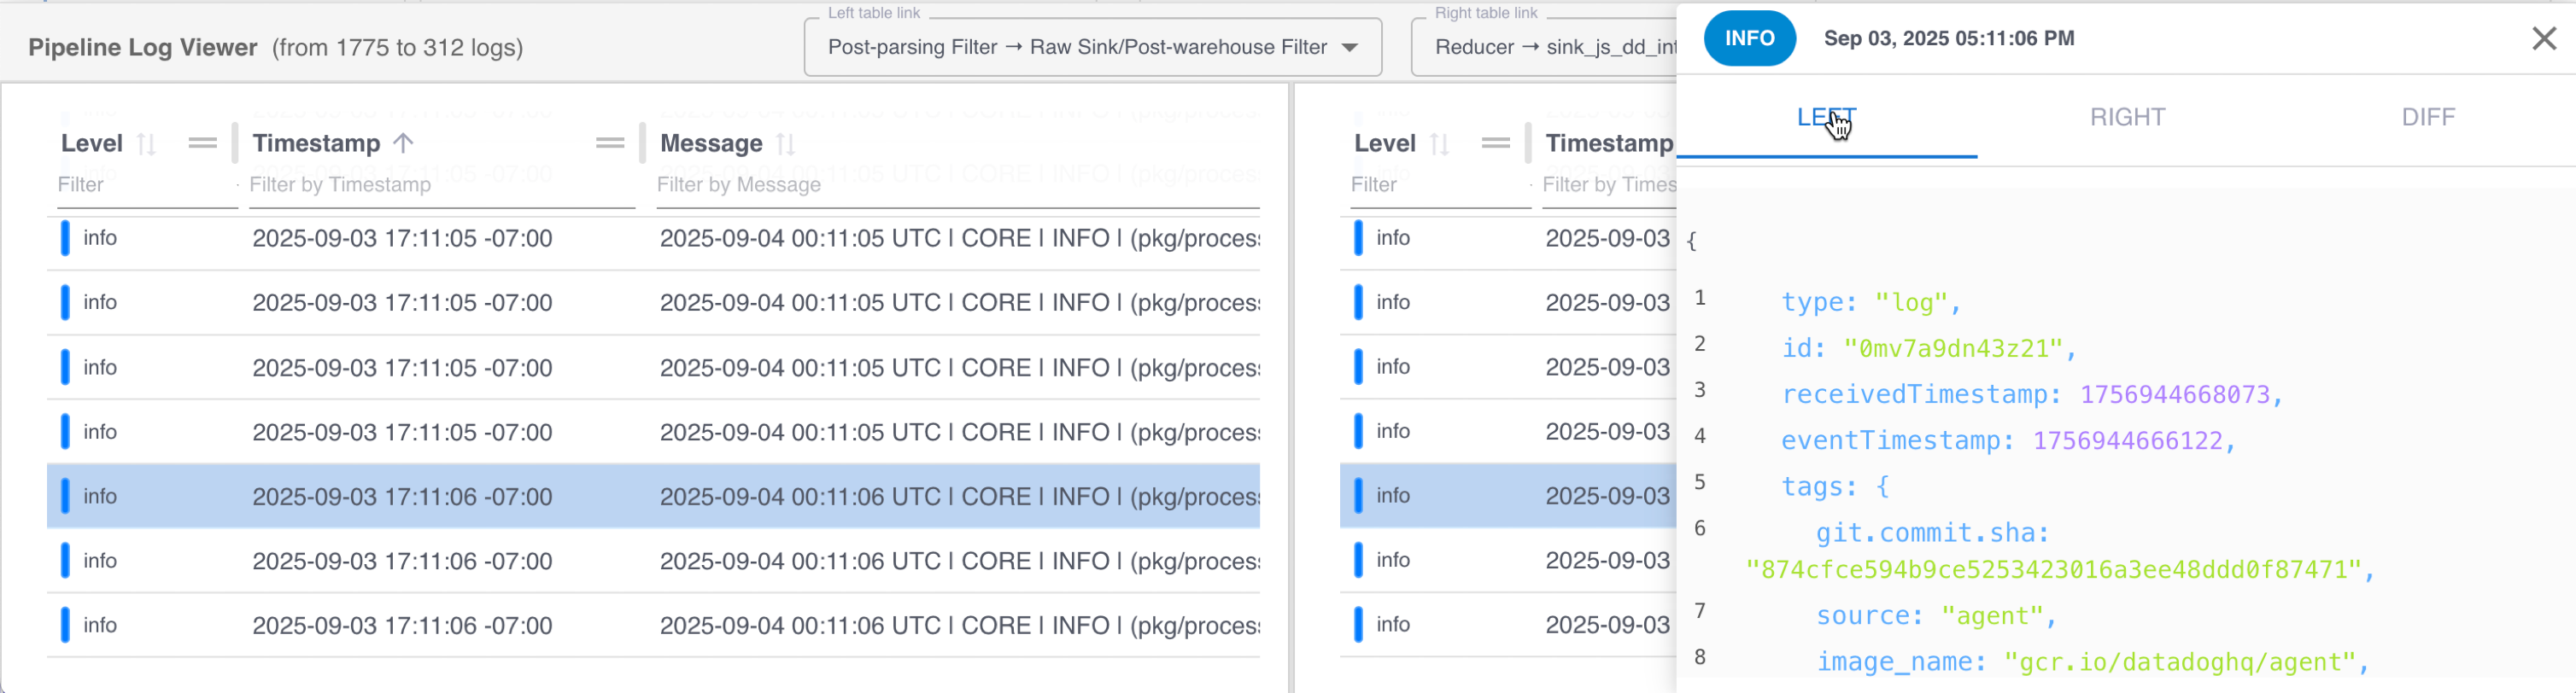Switch to the RIGHT tab
Screen dimensions: 2576x693
point(2127,117)
